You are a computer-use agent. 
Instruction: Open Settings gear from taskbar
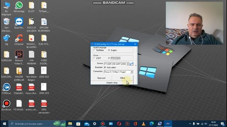pyautogui.click(x=95, y=124)
